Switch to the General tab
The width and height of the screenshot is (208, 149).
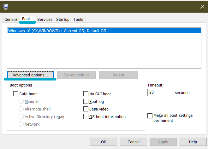click(x=11, y=19)
